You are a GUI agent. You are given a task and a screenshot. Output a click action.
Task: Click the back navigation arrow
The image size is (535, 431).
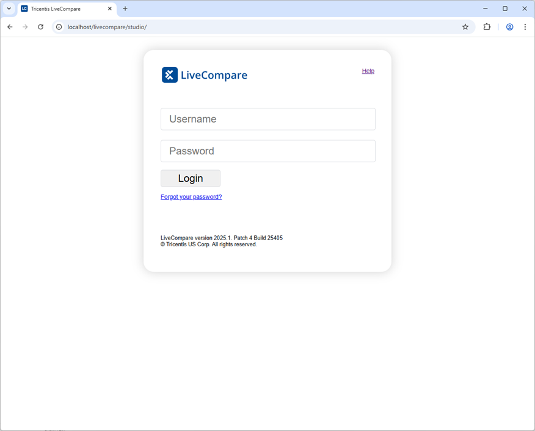click(x=9, y=27)
